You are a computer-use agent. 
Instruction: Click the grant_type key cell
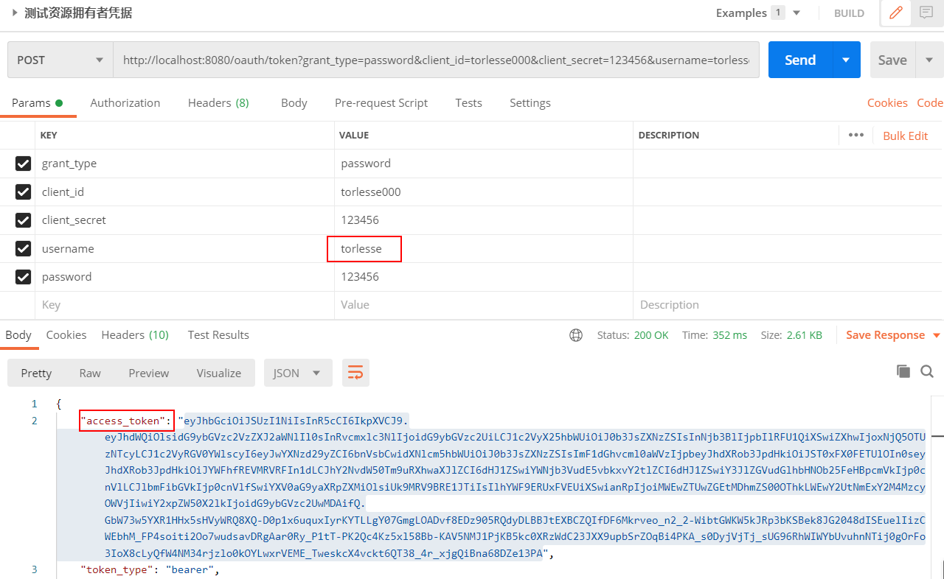pyautogui.click(x=184, y=164)
